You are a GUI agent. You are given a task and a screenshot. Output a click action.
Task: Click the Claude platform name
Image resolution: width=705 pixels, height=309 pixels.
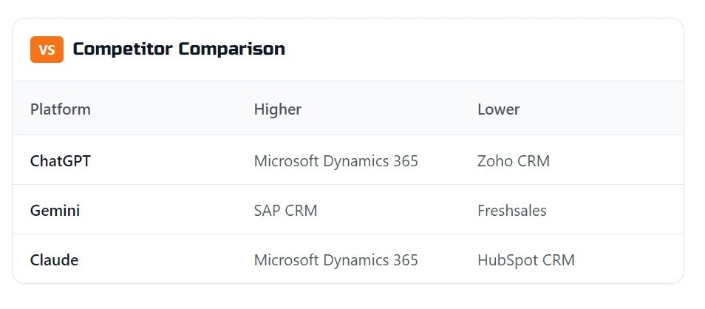click(x=54, y=260)
